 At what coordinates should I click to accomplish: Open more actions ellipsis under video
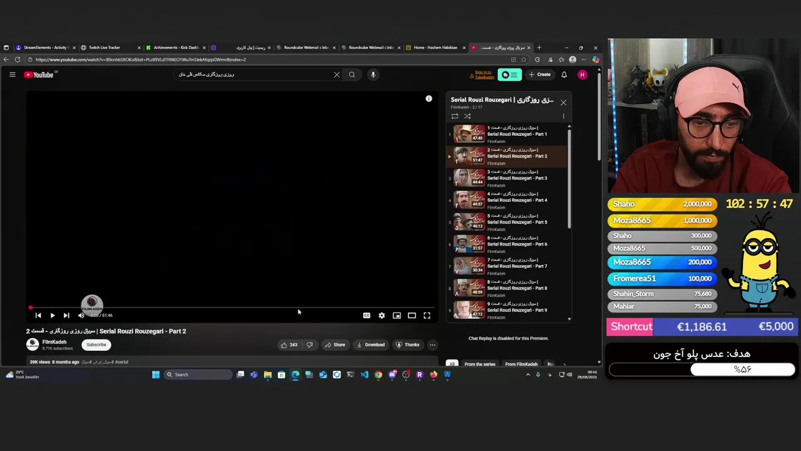(432, 345)
